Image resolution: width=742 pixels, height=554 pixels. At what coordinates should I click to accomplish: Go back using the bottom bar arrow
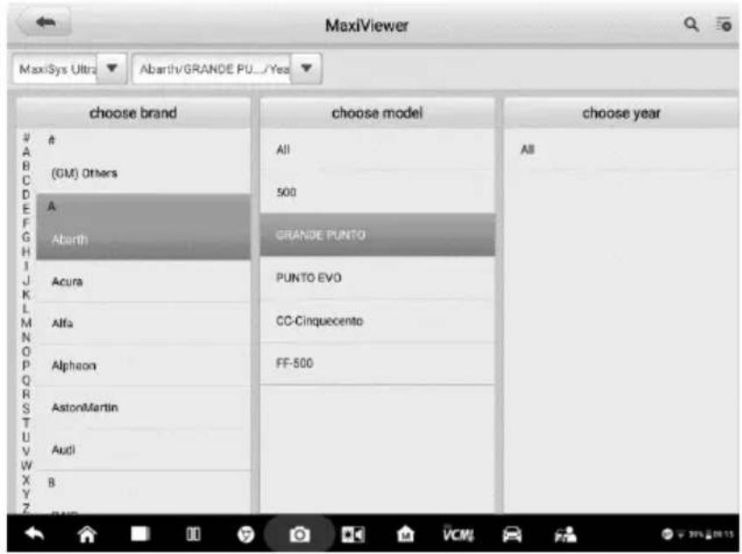[35, 534]
